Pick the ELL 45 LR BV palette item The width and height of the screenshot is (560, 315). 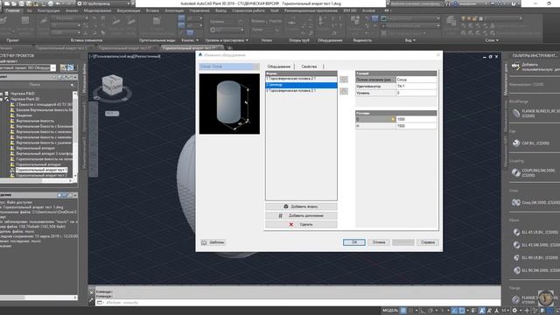[535, 232]
